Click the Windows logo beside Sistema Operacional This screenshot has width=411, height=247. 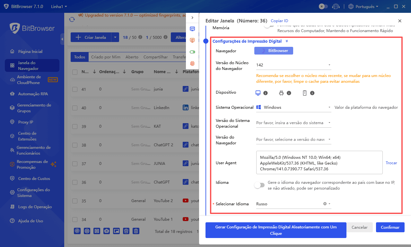tap(258, 107)
